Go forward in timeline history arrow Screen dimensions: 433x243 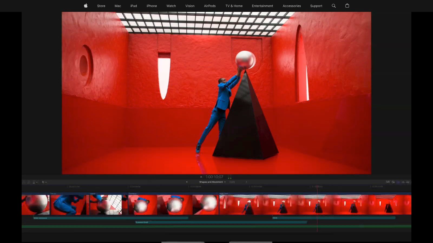(x=246, y=182)
